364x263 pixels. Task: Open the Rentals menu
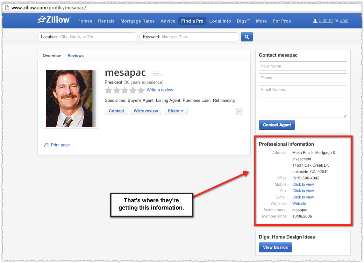[x=106, y=21]
